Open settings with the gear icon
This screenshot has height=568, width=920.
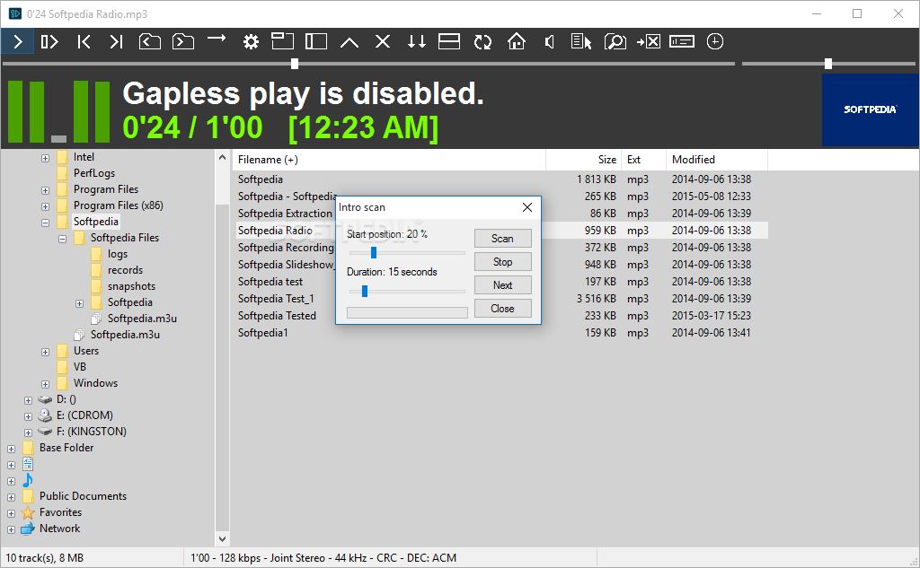pos(251,41)
